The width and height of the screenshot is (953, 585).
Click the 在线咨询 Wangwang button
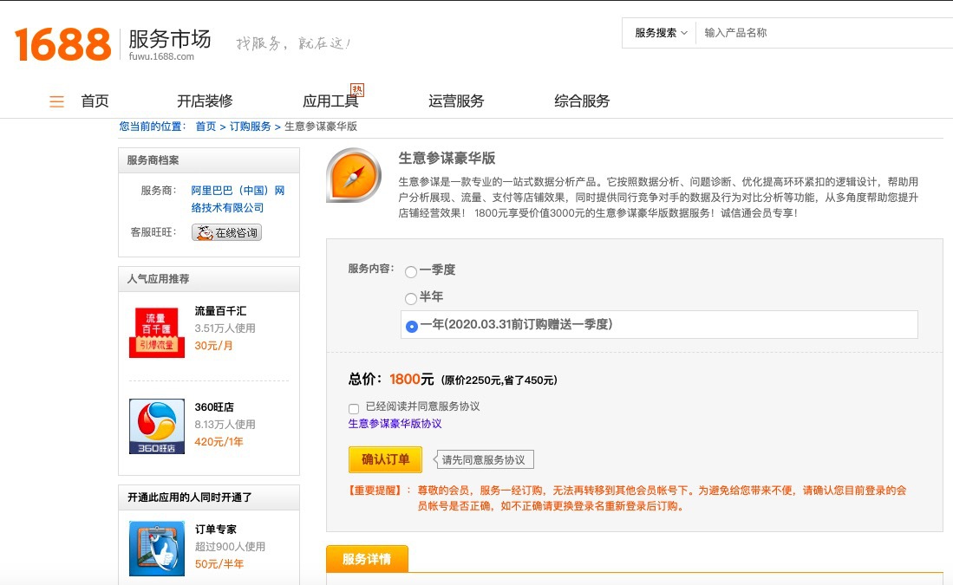tap(226, 232)
